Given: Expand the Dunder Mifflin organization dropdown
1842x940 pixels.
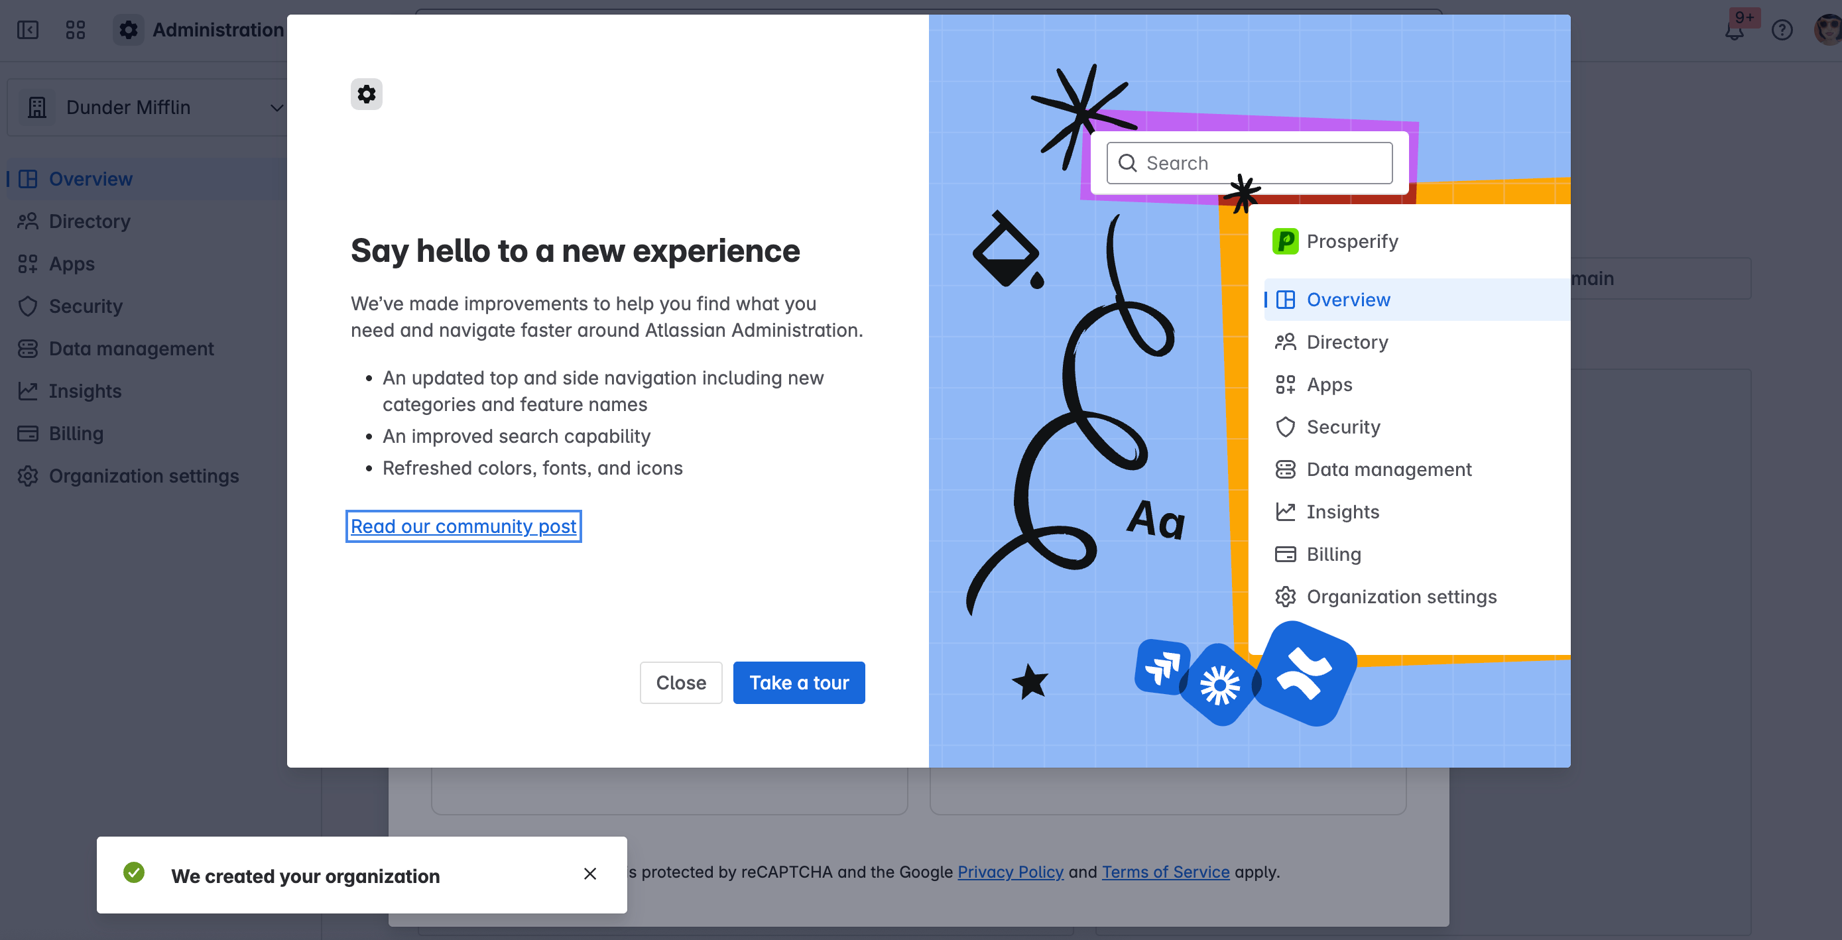Looking at the screenshot, I should point(276,107).
